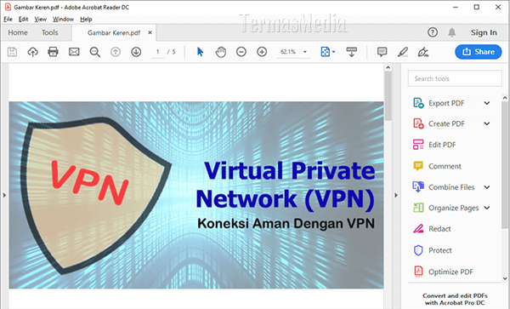Click the tools pane scrollbar up arrow
The height and width of the screenshot is (309, 510).
point(505,98)
